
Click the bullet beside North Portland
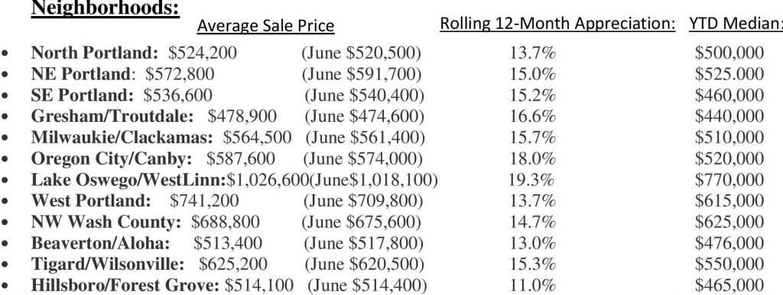(x=5, y=53)
